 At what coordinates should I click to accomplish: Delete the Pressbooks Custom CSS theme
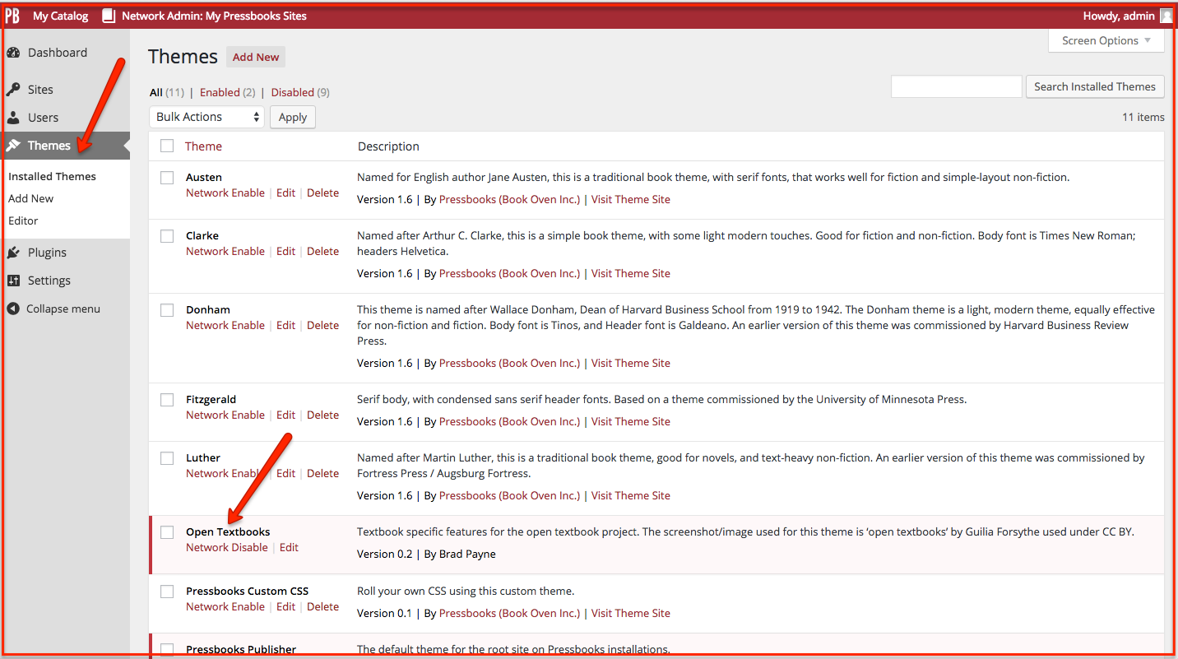tap(322, 606)
